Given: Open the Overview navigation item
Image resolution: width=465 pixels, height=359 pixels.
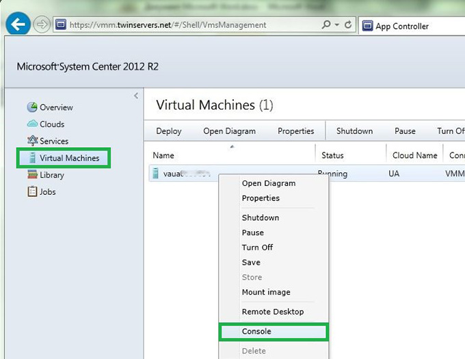Looking at the screenshot, I should (x=56, y=107).
